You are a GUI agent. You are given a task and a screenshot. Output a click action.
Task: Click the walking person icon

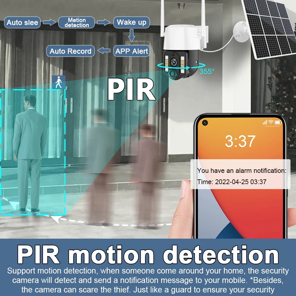tap(59, 82)
